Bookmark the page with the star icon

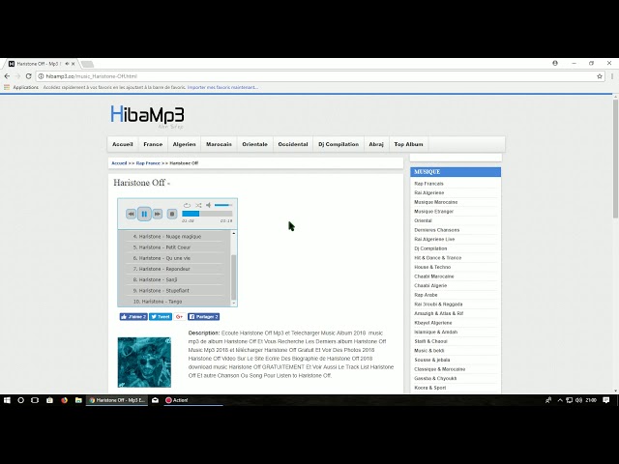[x=600, y=76]
